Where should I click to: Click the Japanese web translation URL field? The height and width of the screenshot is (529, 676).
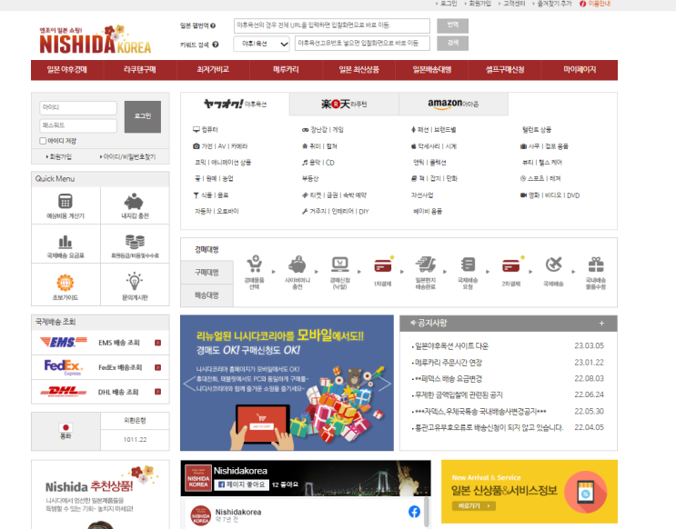[332, 25]
